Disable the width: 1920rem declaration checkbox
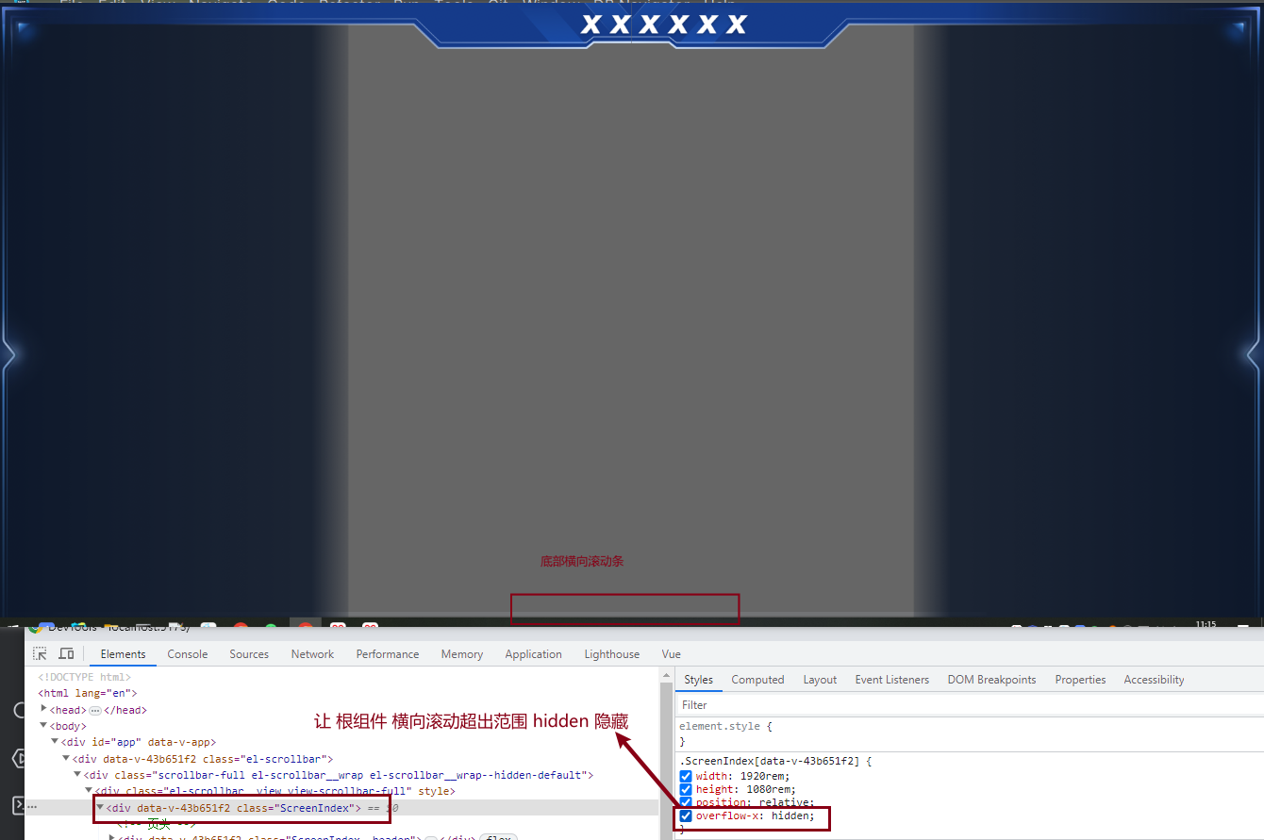The height and width of the screenshot is (840, 1264). click(x=686, y=777)
